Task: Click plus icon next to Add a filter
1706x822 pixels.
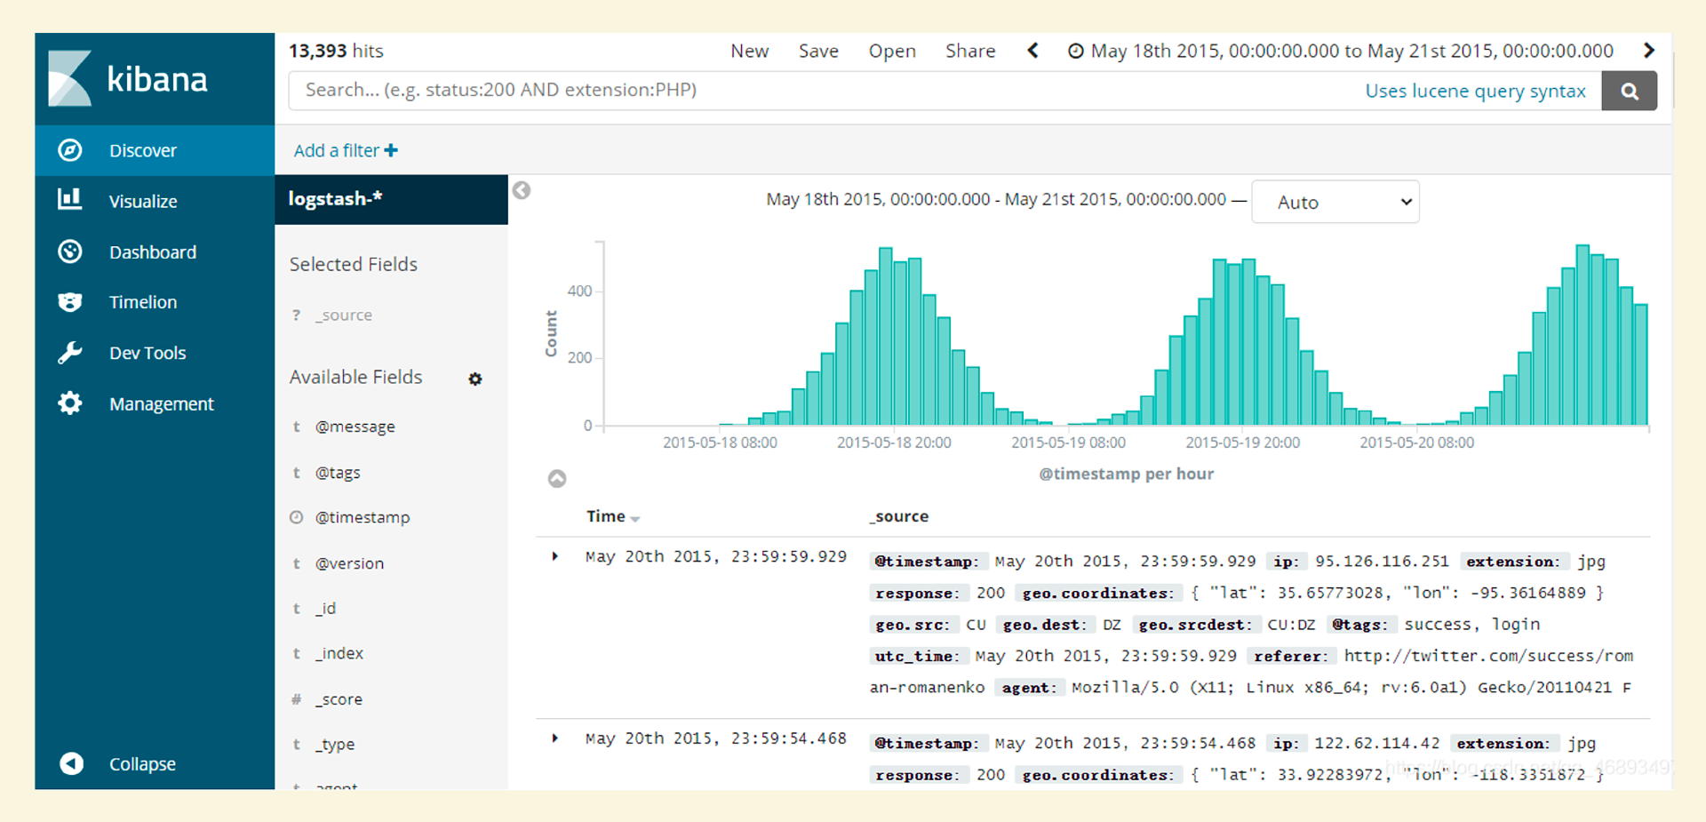Action: (391, 150)
